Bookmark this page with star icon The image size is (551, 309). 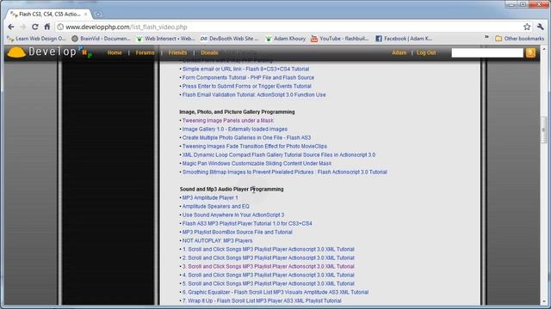click(x=527, y=27)
